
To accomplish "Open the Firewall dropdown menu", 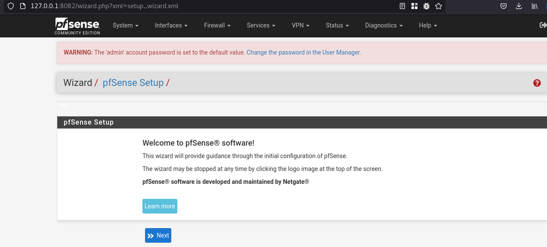I will click(x=217, y=25).
